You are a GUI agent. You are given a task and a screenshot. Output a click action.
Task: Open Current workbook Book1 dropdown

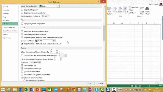tap(54, 41)
